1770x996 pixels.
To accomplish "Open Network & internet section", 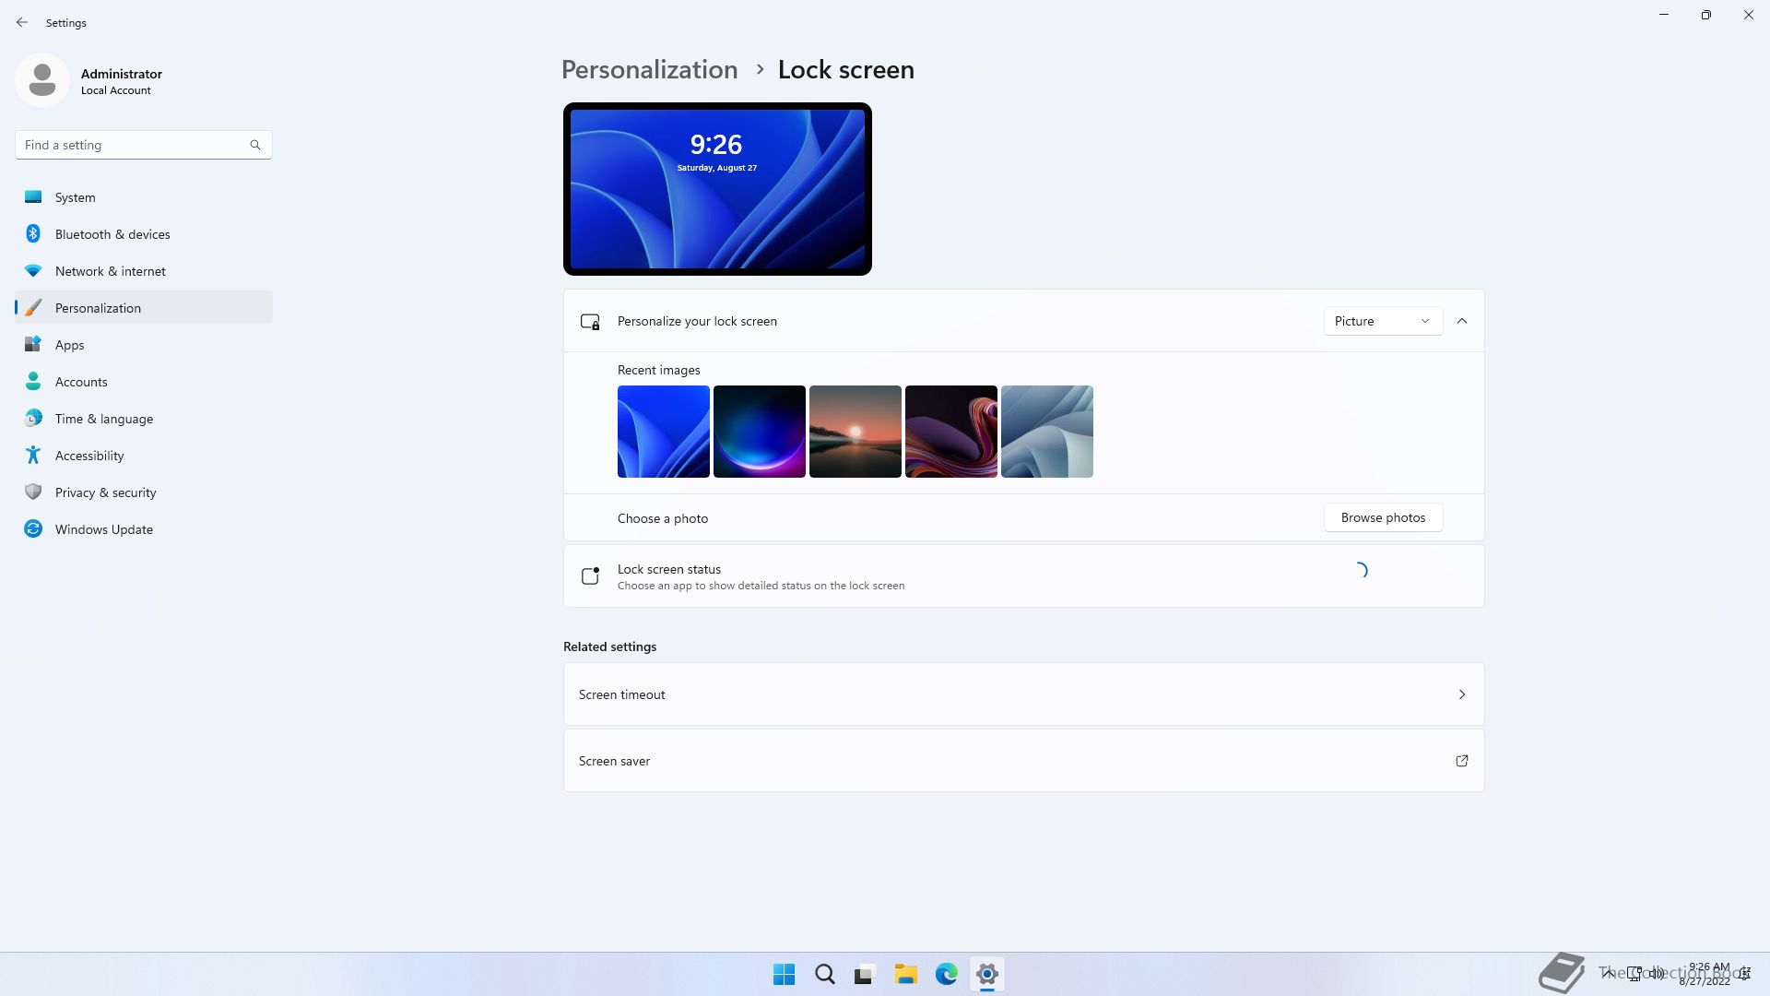I will tap(110, 271).
